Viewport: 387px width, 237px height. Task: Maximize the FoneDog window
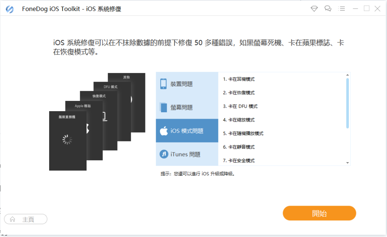click(367, 9)
